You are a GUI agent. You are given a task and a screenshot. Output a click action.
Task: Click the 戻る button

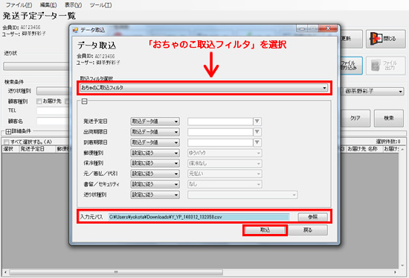[x=308, y=230]
